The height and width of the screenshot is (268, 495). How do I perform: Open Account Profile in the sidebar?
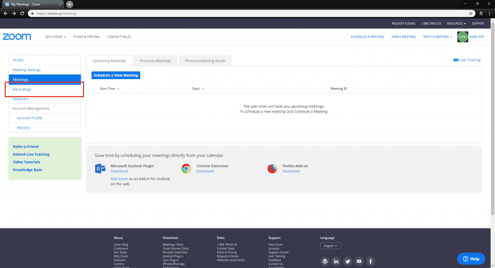[29, 118]
